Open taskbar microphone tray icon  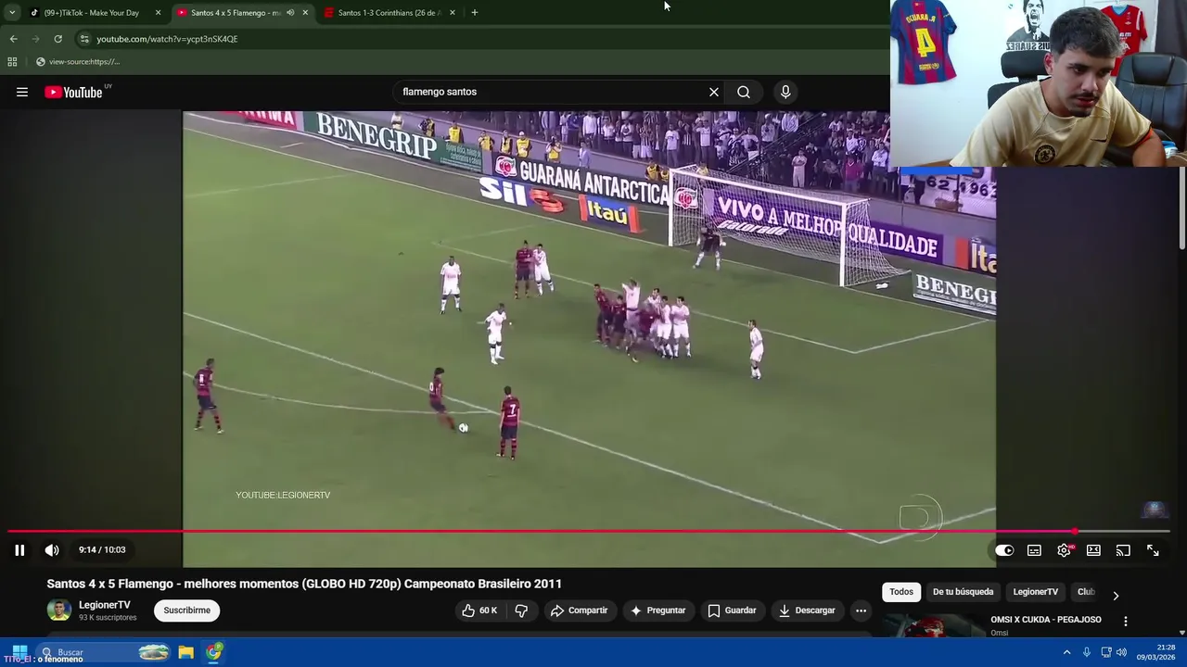pyautogui.click(x=1087, y=652)
